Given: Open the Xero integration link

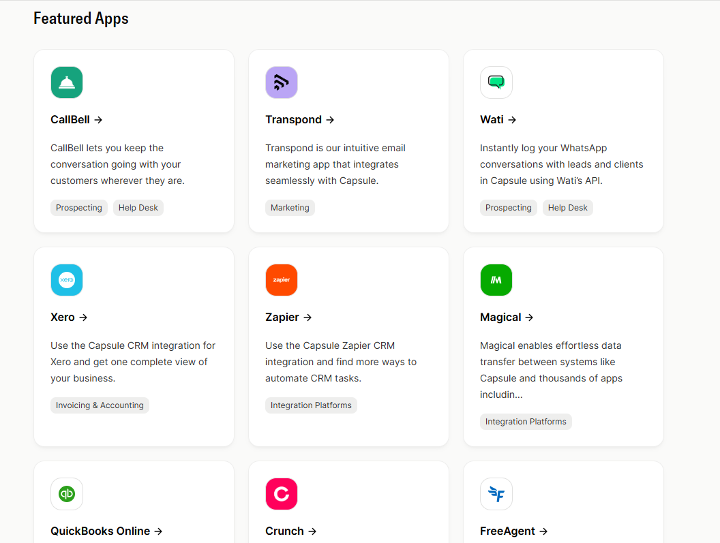Looking at the screenshot, I should 69,317.
